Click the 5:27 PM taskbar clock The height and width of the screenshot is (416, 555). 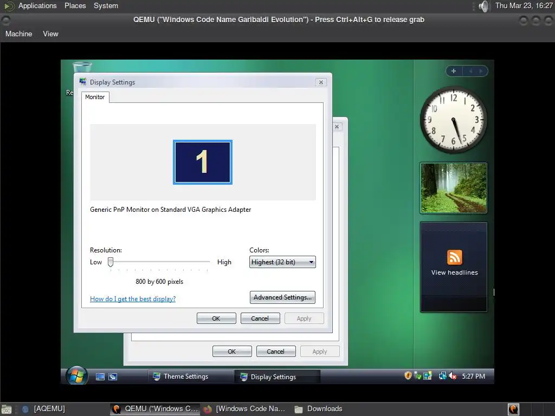click(473, 376)
